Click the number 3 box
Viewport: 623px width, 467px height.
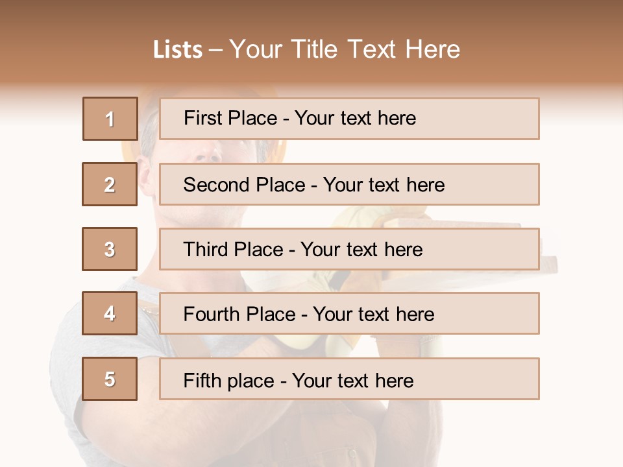(110, 249)
